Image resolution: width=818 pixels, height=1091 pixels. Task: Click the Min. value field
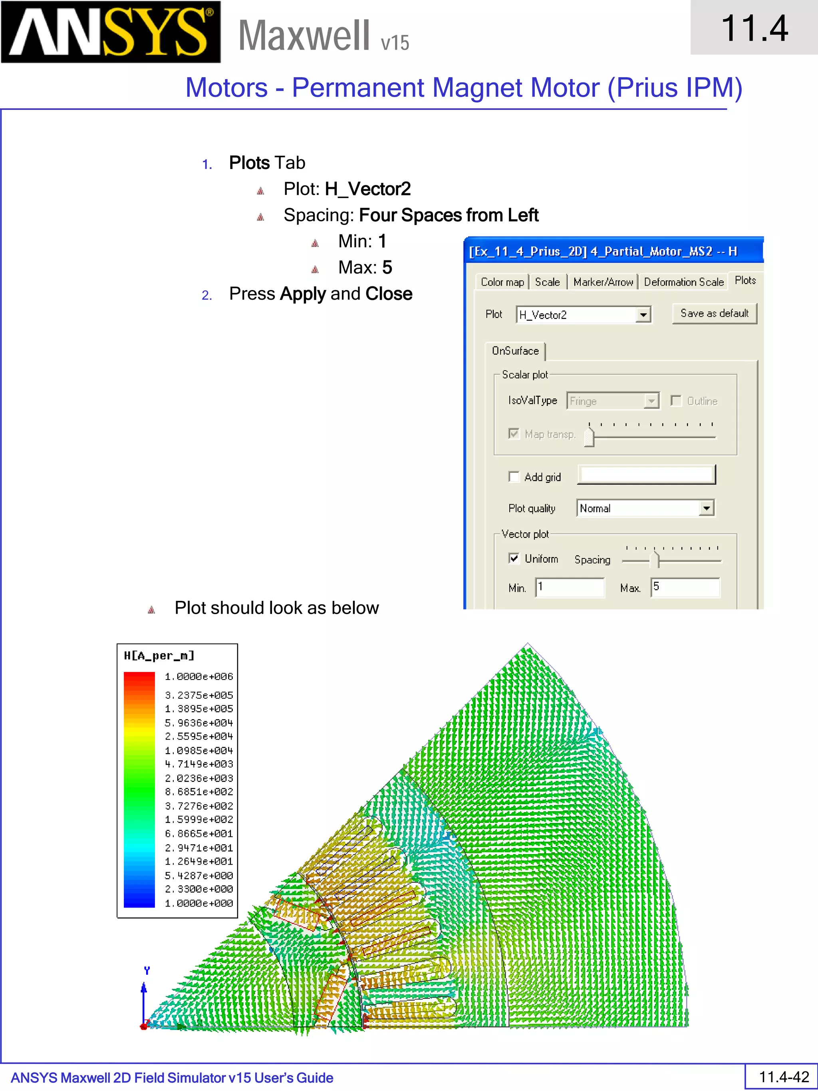(x=570, y=587)
